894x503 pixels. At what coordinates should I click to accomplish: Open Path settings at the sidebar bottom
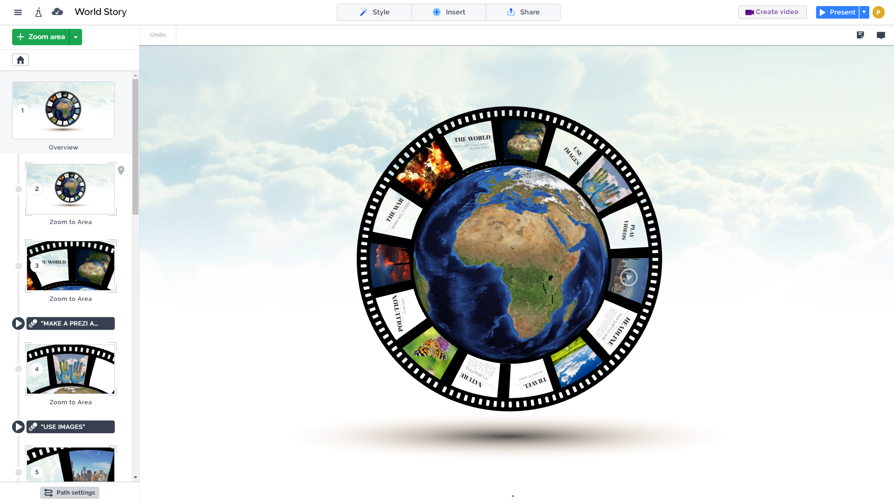point(69,492)
